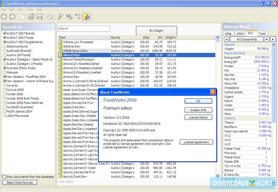Go to next component group arrow
Viewport: 278px width, 192px height.
[273, 39]
